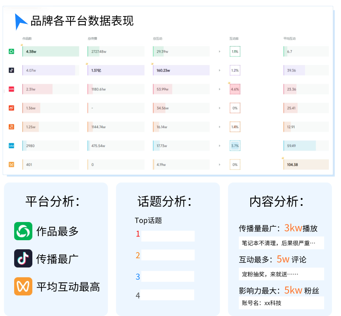Click the large green icon beside 作品最多

click(23, 231)
